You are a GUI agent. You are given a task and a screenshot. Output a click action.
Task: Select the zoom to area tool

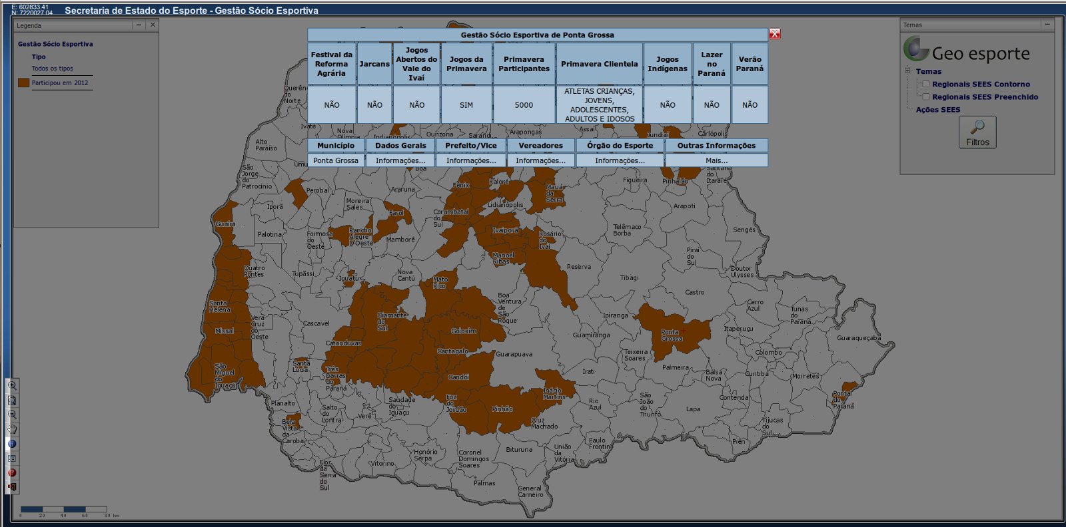tap(12, 400)
